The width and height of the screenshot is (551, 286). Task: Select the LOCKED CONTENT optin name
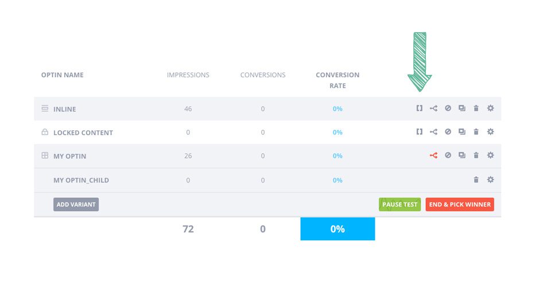[x=83, y=133]
